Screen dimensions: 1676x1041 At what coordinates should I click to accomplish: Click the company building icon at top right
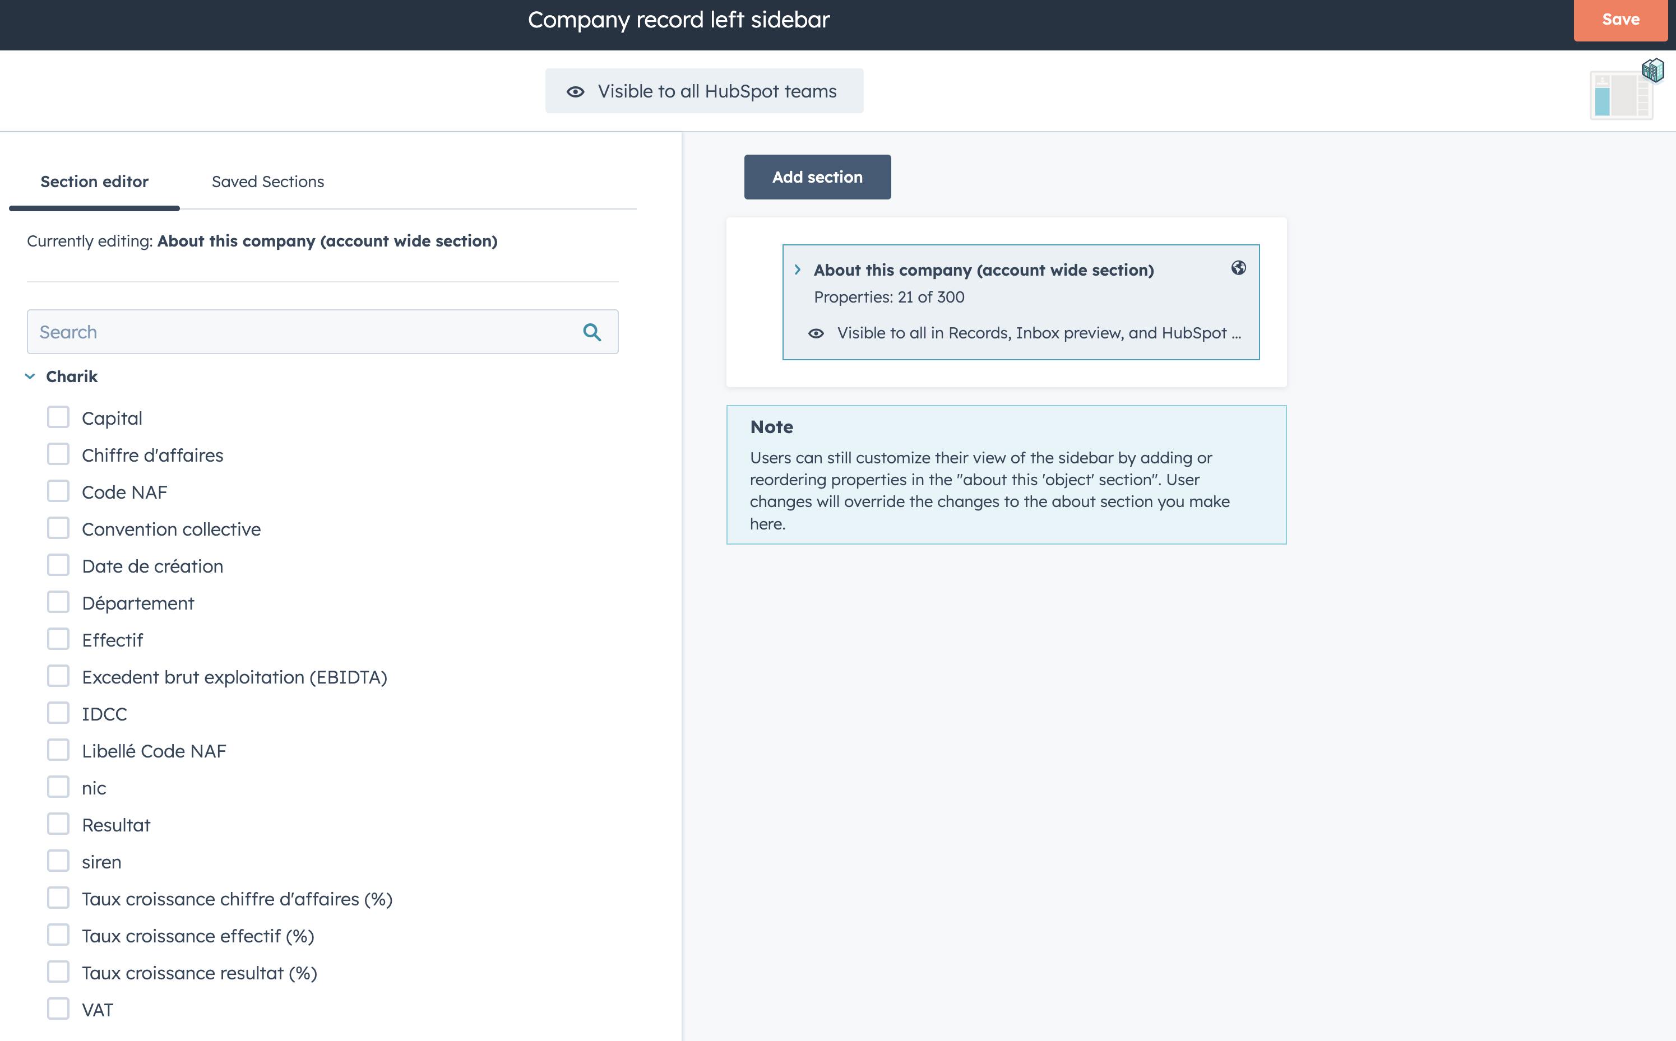[1652, 69]
